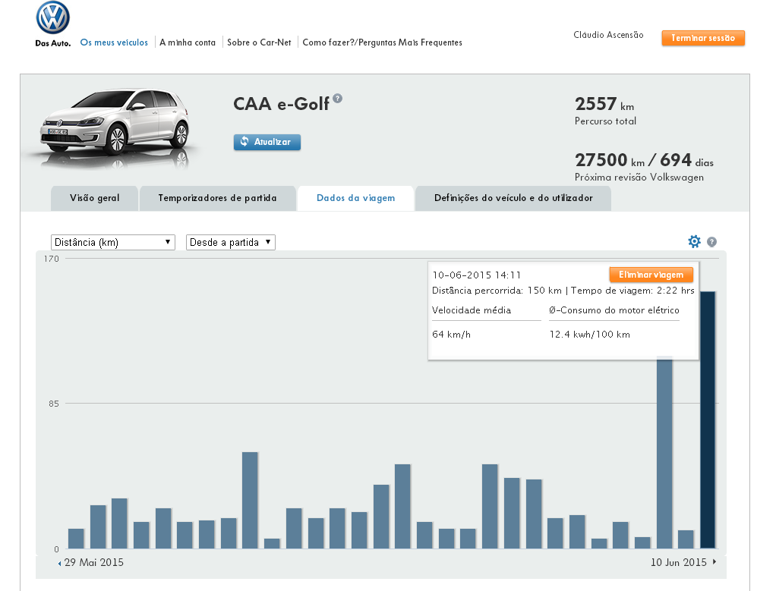The width and height of the screenshot is (776, 591).
Task: Go to earlier dates with the left arrow
Action: [x=59, y=563]
